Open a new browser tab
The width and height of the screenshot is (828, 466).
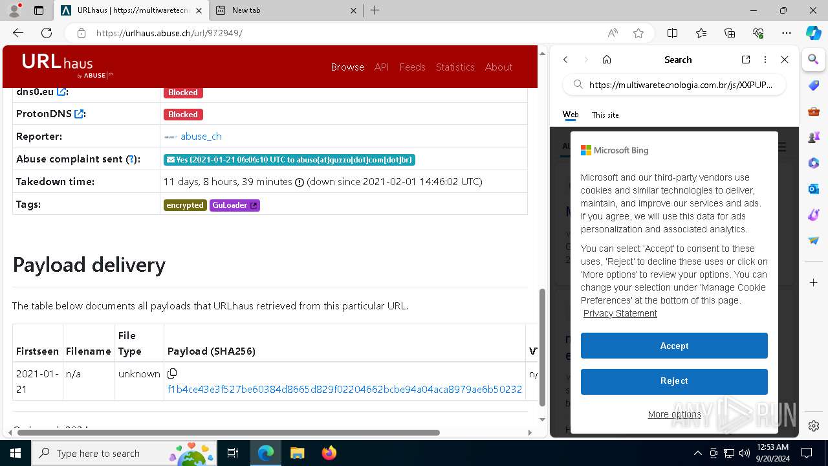coord(375,10)
